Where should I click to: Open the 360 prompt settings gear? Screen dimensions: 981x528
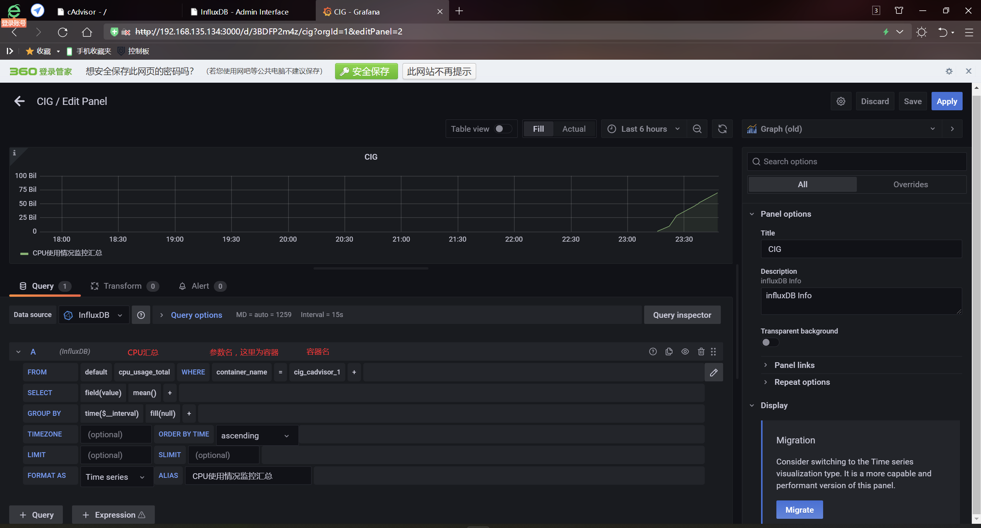pos(949,71)
